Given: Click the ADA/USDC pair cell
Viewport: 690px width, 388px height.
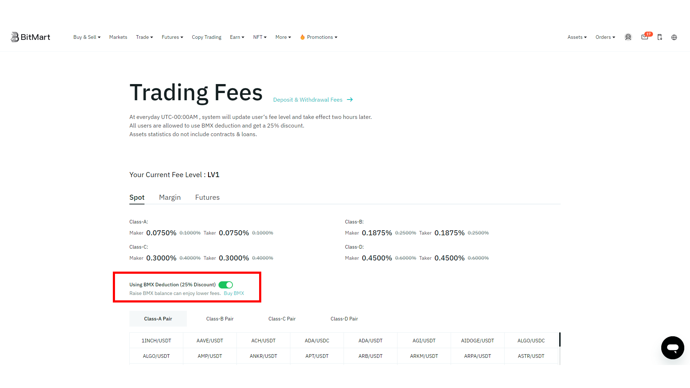Looking at the screenshot, I should tap(317, 341).
